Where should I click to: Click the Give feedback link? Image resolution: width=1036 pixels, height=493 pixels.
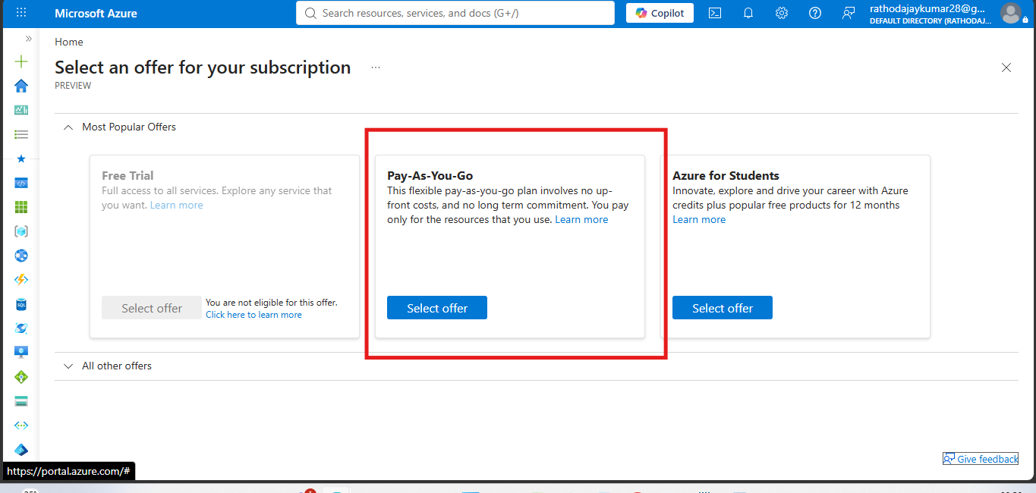(x=981, y=459)
